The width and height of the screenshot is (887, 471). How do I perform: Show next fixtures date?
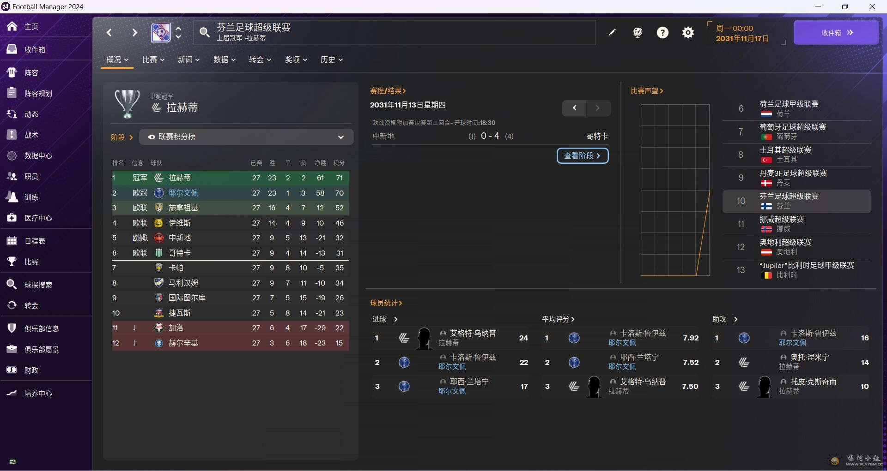pos(598,108)
